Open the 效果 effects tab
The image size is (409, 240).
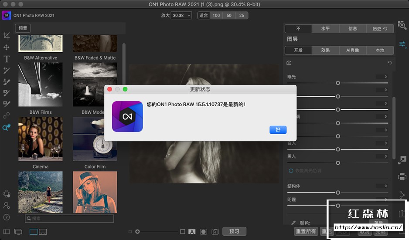[x=326, y=50]
